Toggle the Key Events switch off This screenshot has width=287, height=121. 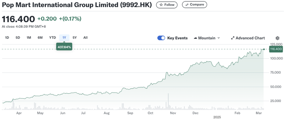click(161, 38)
